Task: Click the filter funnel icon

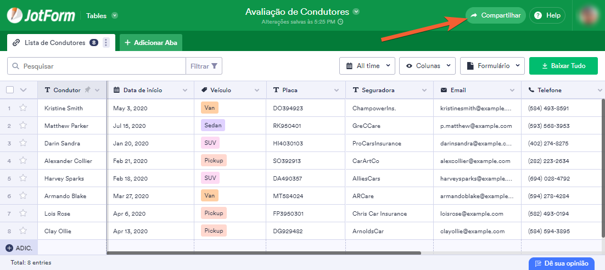Action: [215, 66]
